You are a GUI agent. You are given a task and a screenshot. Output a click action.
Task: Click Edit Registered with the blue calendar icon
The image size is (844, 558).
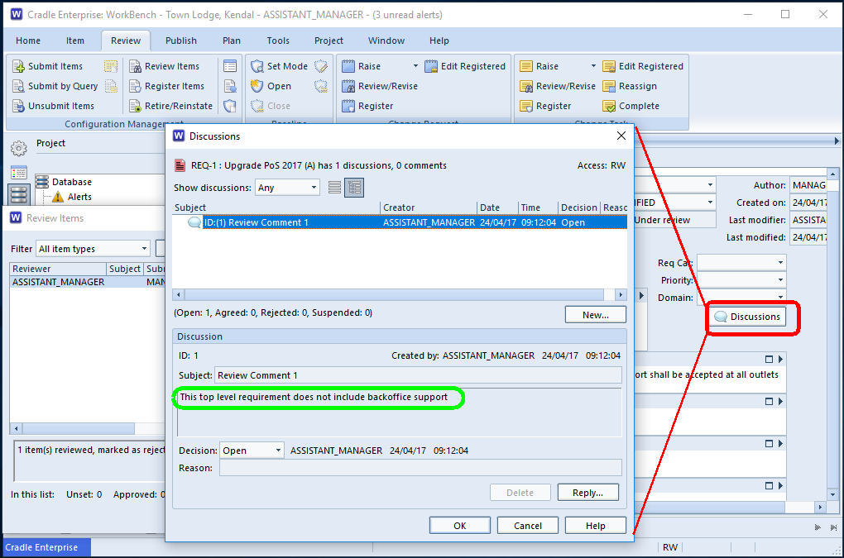[465, 66]
